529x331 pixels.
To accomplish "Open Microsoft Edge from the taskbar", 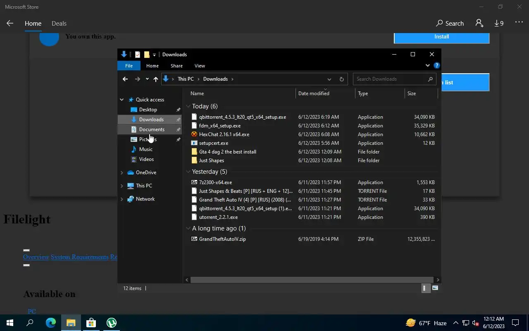I will pos(50,323).
